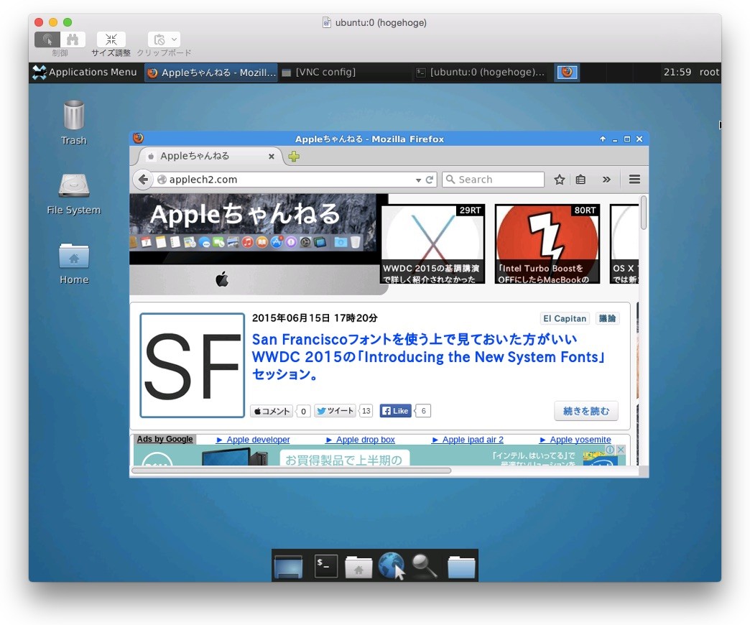Viewport: 750px width, 625px height.
Task: Show bookmarks list icon
Action: [x=580, y=180]
